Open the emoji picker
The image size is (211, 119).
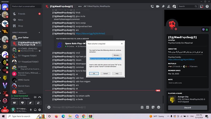point(159,107)
